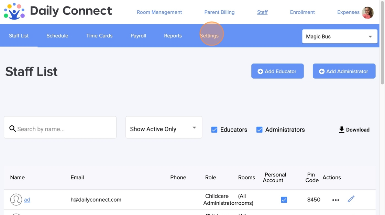The width and height of the screenshot is (385, 215).
Task: Focus the Search by name field
Action: (x=60, y=127)
